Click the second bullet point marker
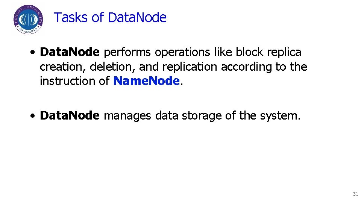 (33, 116)
